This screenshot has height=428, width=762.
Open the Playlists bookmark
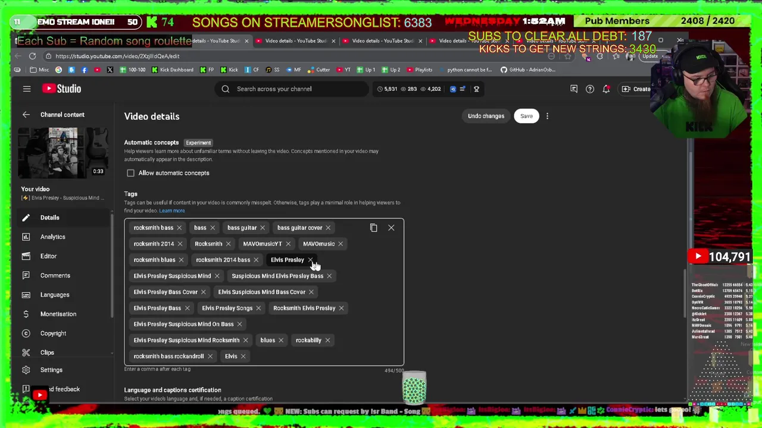coord(419,70)
